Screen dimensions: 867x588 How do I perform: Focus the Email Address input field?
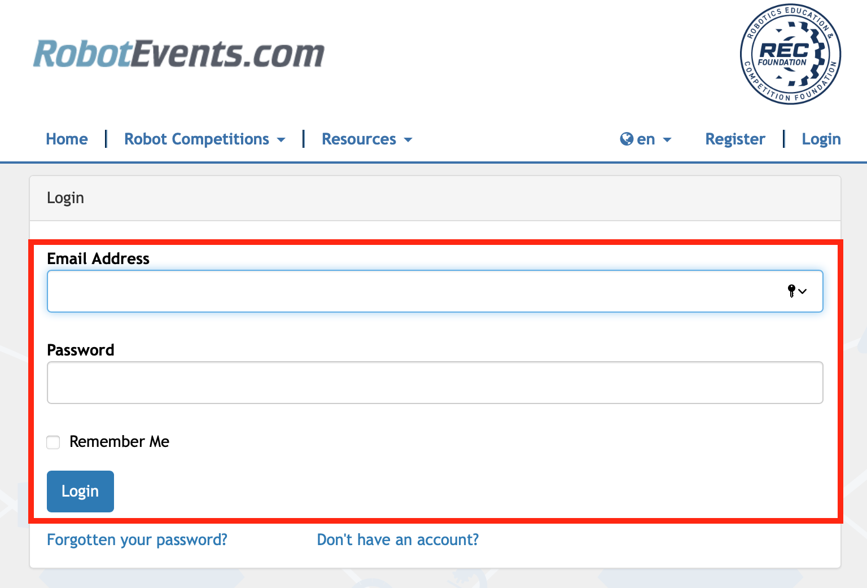click(x=412, y=291)
